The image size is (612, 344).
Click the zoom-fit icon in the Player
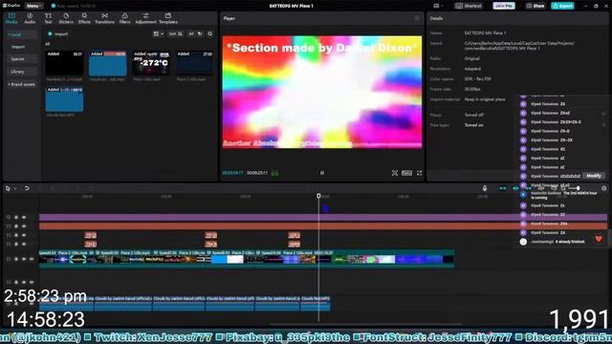[395, 173]
